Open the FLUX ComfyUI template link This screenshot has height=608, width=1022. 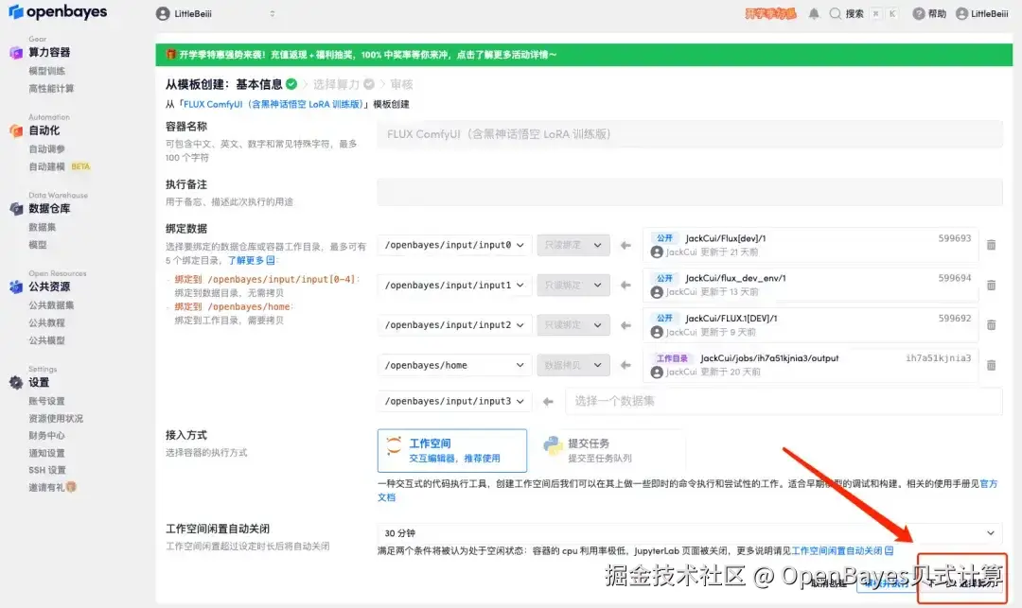pos(273,104)
